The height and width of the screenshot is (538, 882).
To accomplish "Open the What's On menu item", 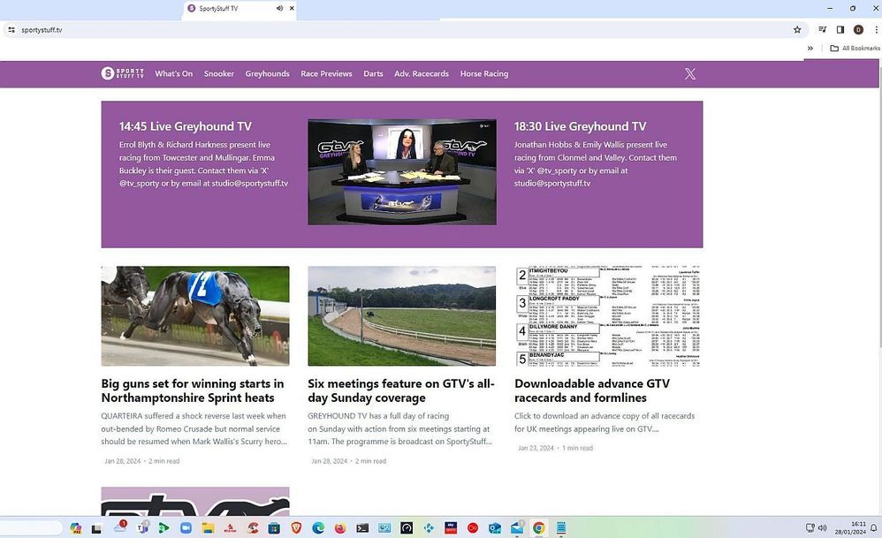I will pos(174,73).
